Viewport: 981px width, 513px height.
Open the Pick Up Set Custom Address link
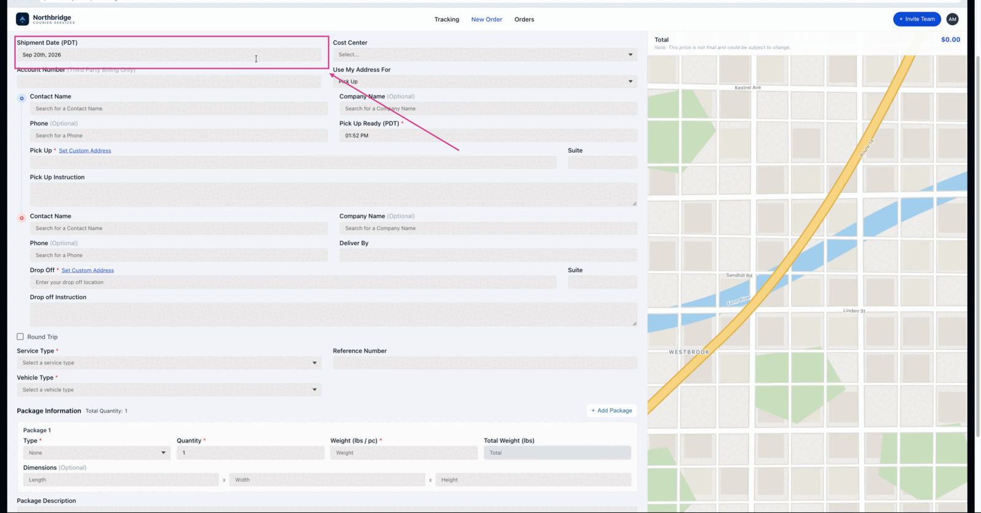(85, 150)
